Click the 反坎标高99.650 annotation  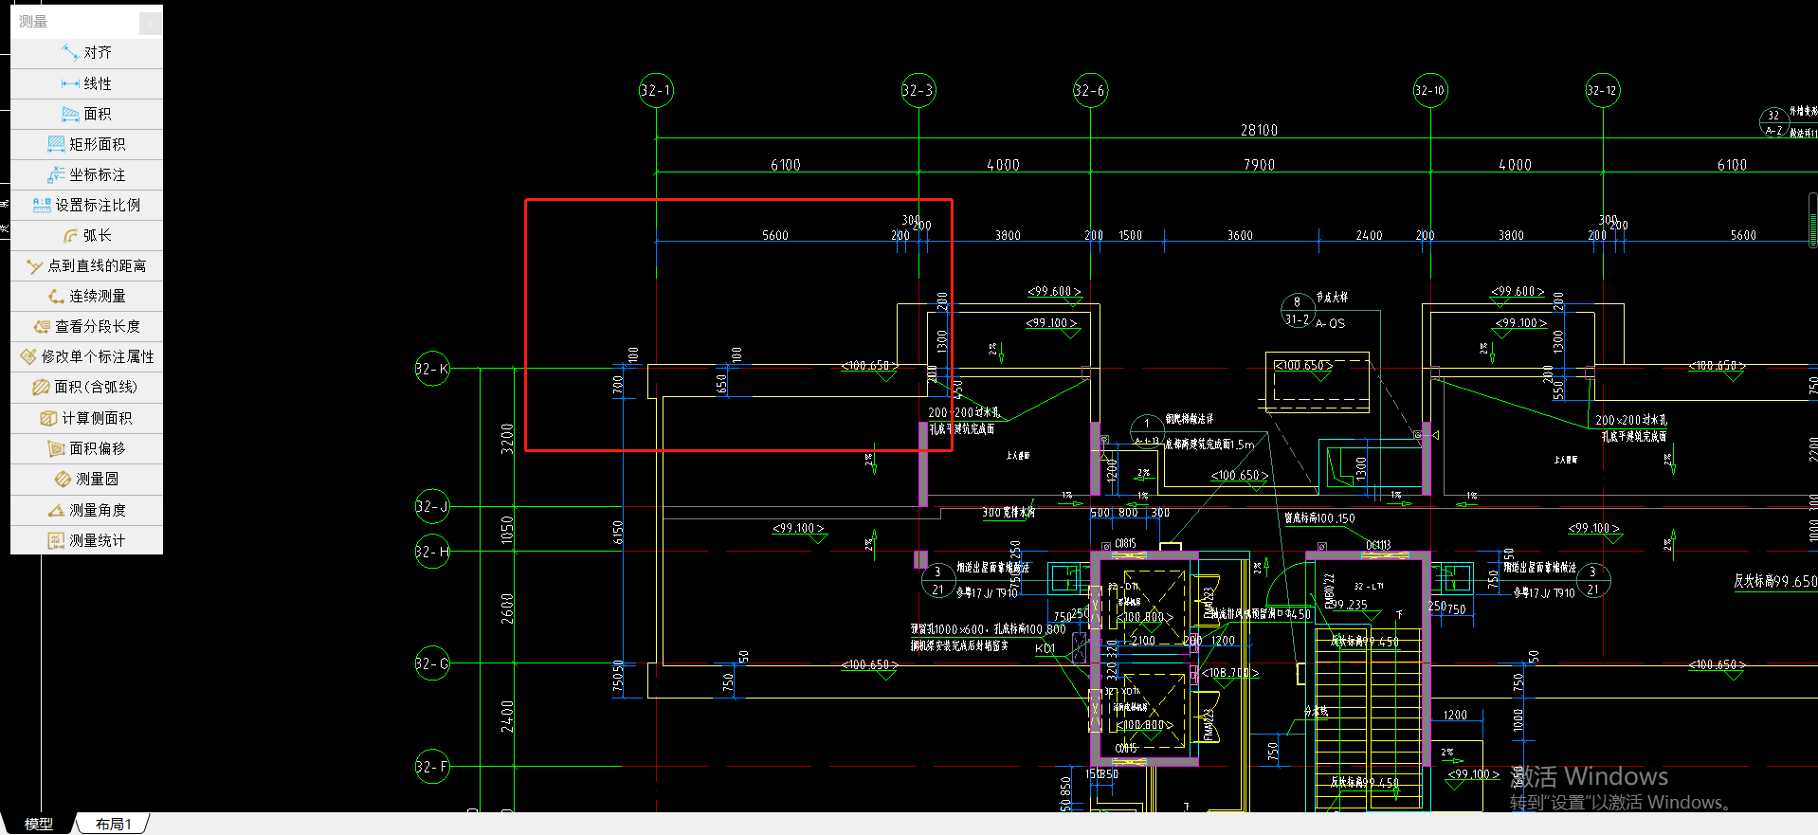pos(1775,581)
